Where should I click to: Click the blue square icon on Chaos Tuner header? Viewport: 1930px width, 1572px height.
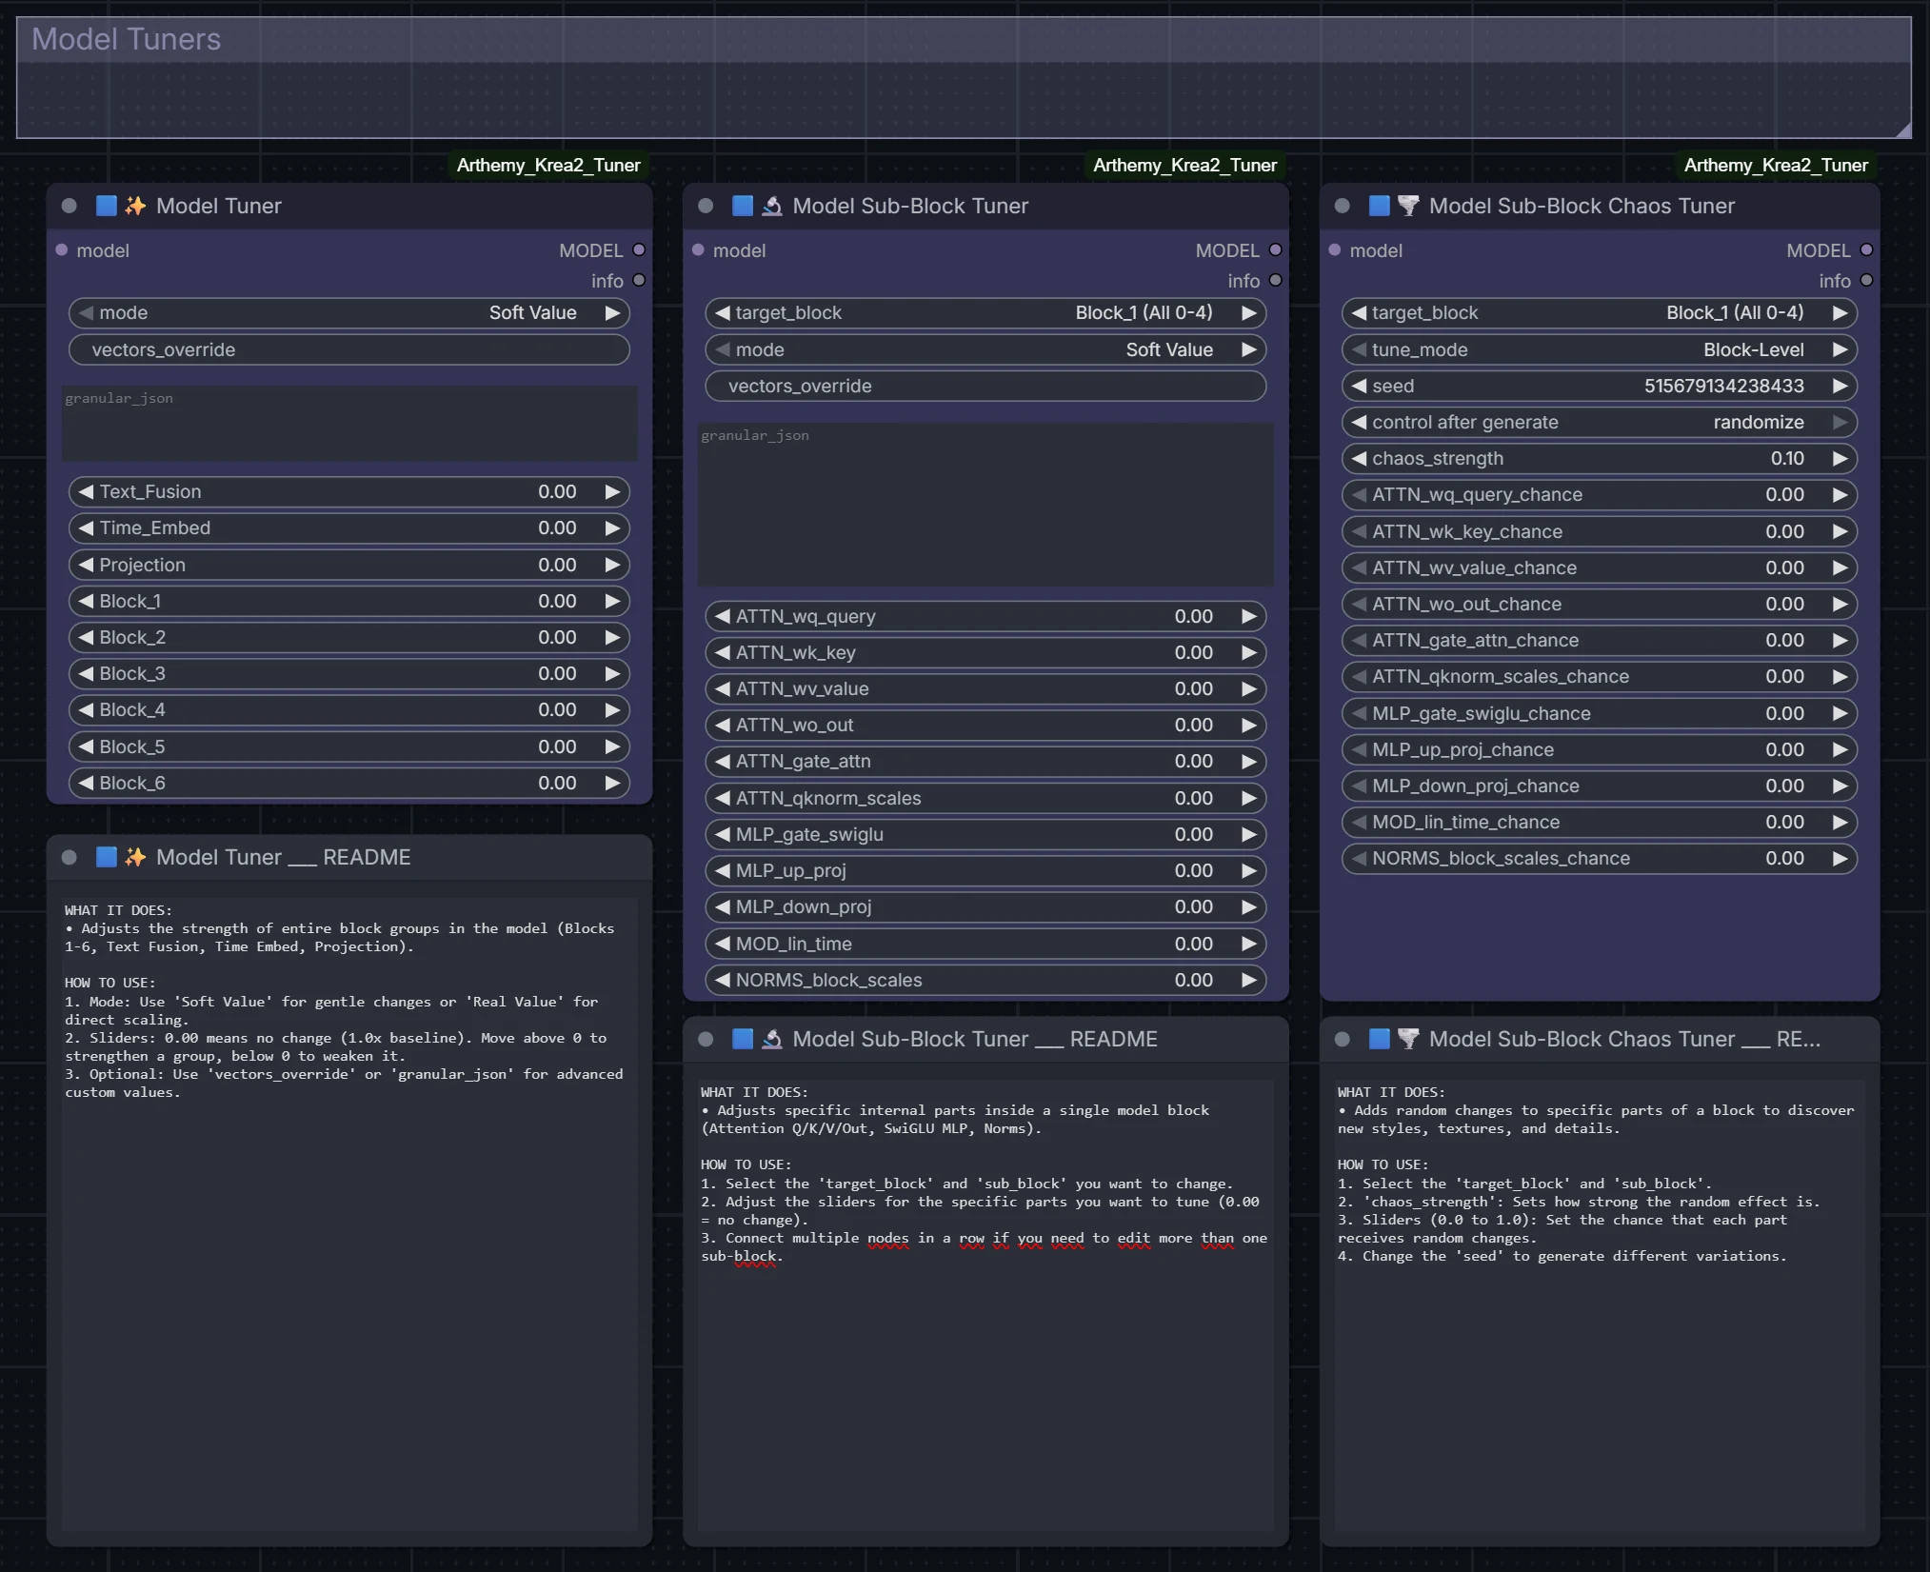[1379, 206]
